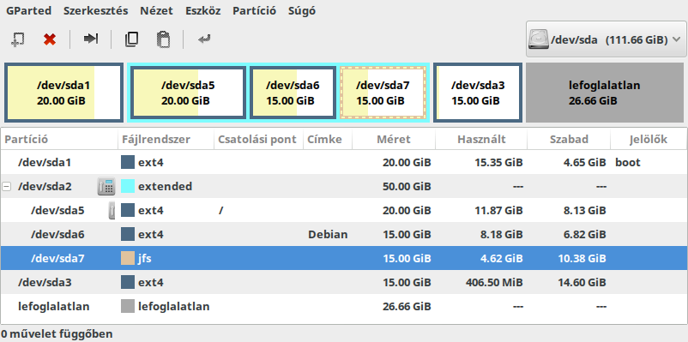Select the /dev/sda3 partition row
This screenshot has height=342, width=688.
tap(344, 282)
